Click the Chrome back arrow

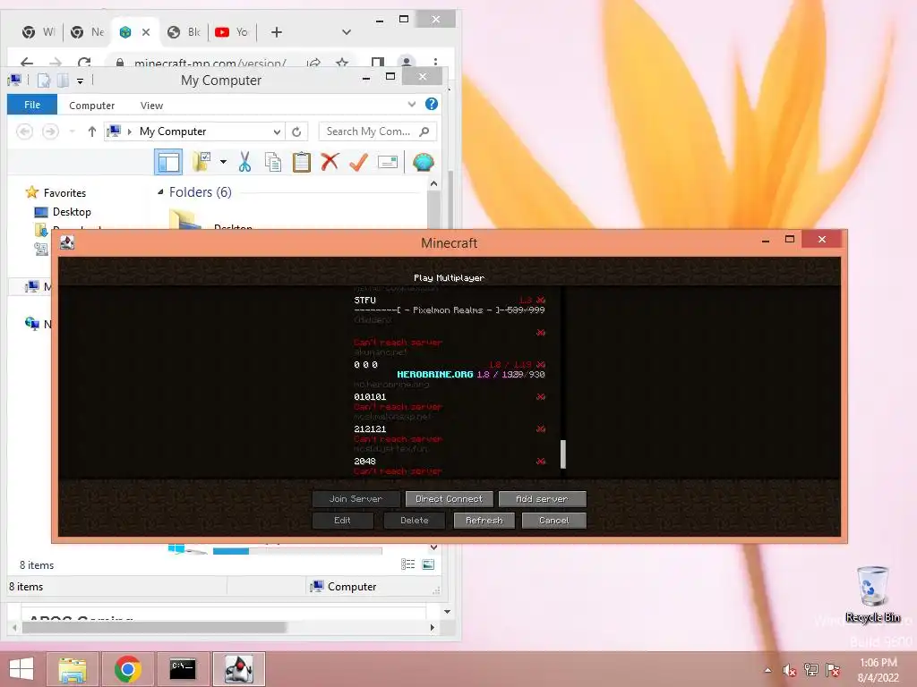27,63
